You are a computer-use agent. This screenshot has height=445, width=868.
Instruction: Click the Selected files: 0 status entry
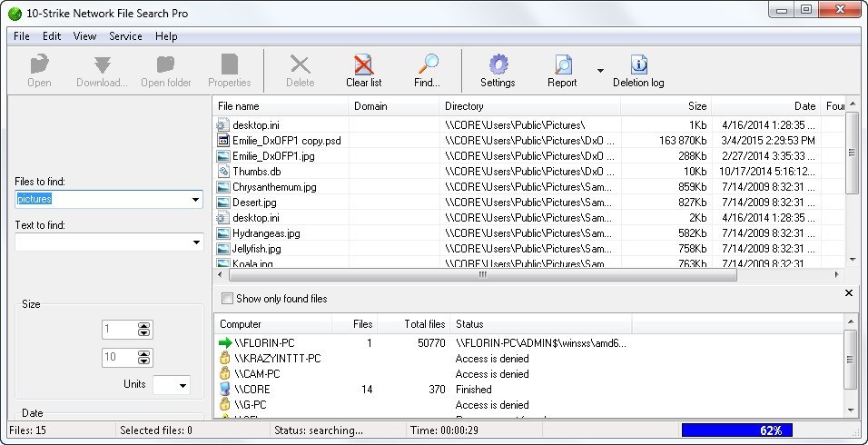click(156, 430)
